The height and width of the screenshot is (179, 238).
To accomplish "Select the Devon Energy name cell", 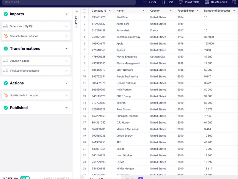I will (130, 136).
